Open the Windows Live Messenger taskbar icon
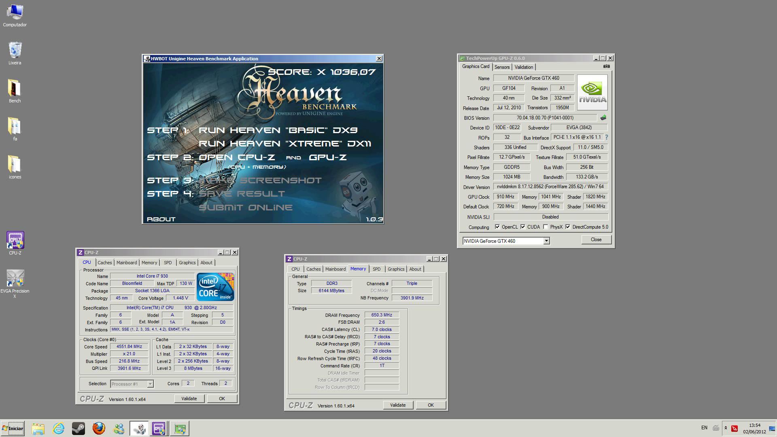The height and width of the screenshot is (437, 777). point(119,429)
